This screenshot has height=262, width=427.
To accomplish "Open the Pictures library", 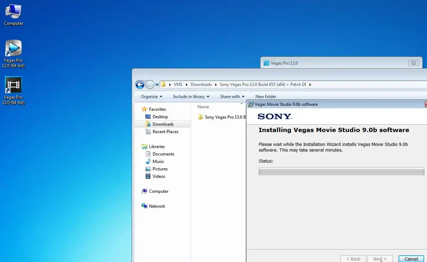I will 157,169.
